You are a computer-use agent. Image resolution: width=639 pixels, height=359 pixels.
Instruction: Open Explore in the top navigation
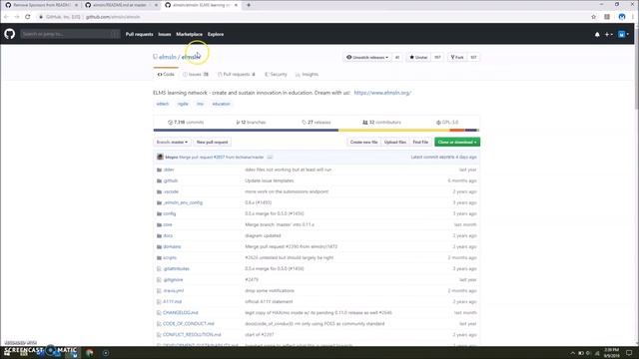coord(216,34)
